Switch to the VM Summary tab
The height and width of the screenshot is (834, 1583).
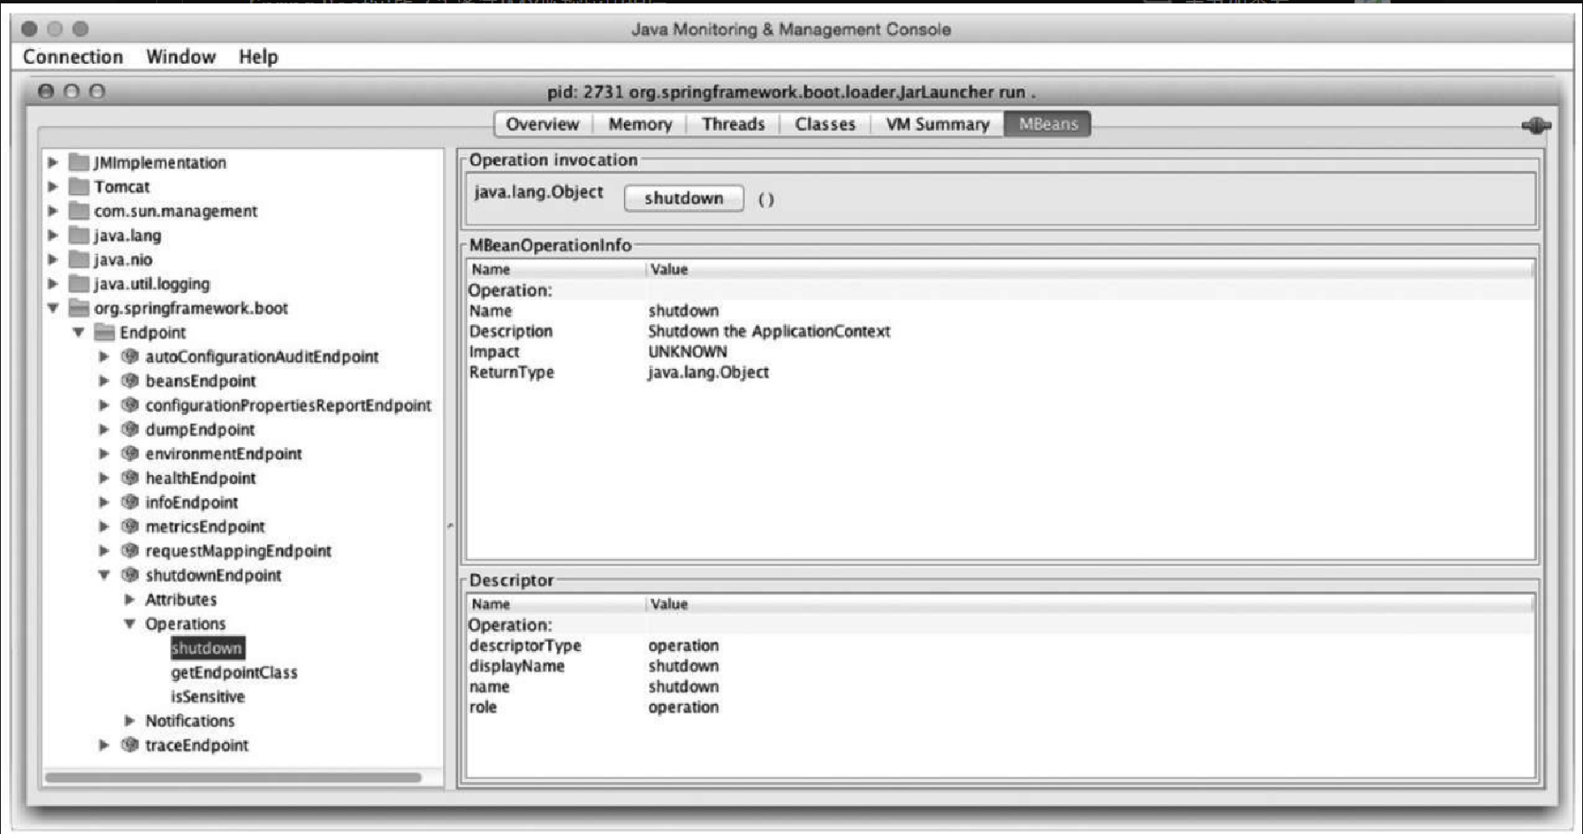938,124
